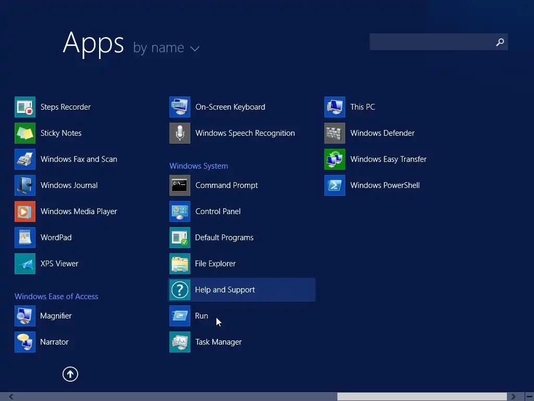Open the 'by name' sort dropdown

(166, 48)
